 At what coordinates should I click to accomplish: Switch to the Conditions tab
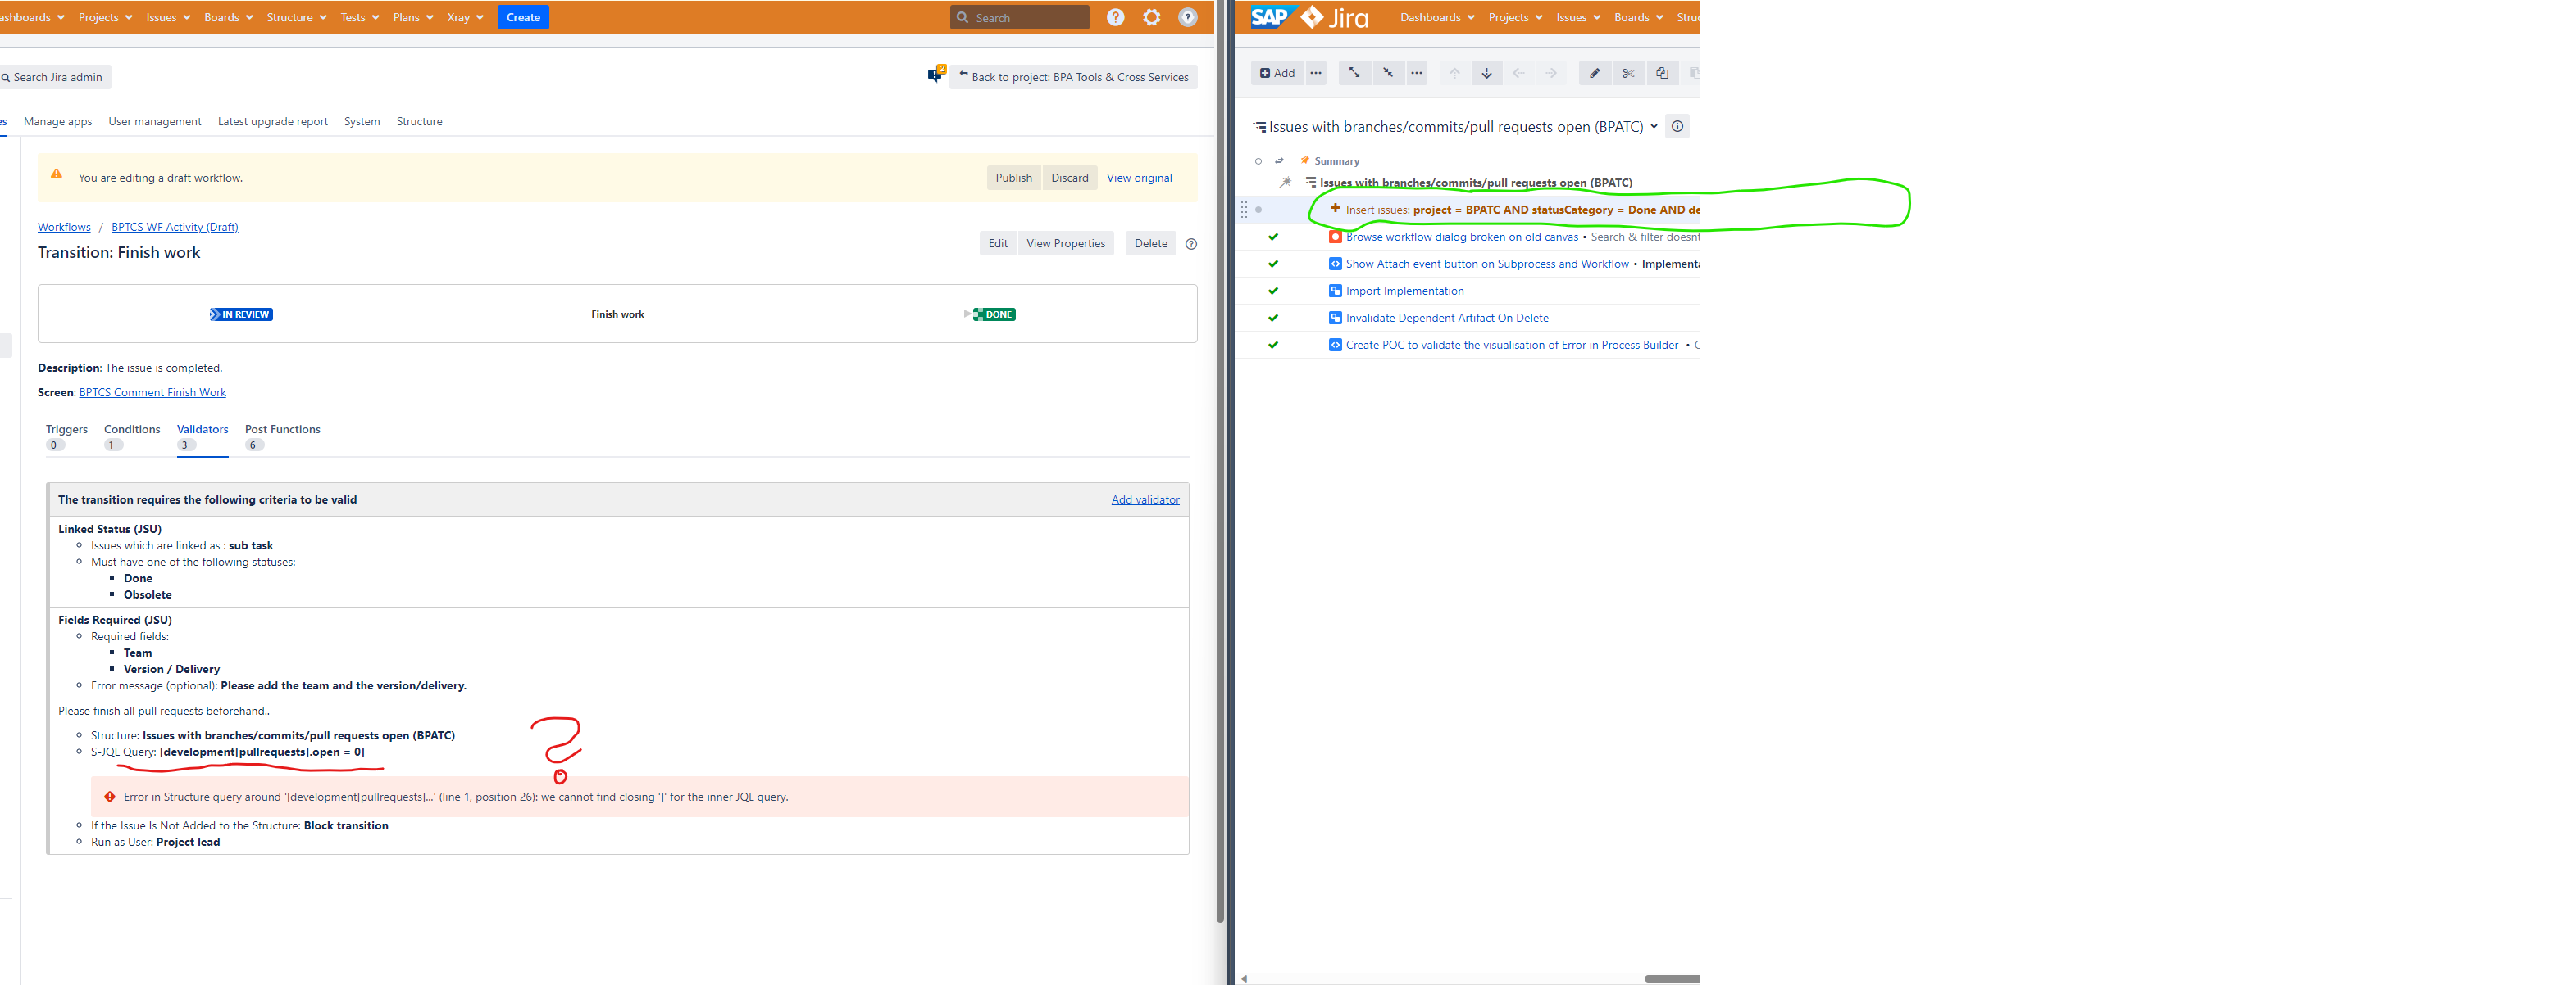tap(132, 436)
